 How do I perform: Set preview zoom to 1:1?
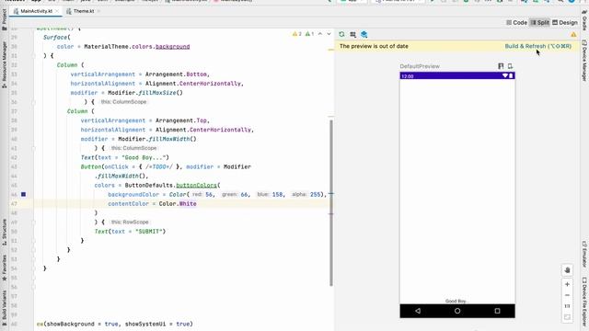click(567, 306)
